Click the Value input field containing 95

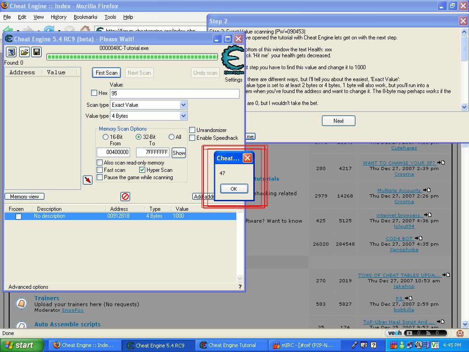pyautogui.click(x=175, y=93)
